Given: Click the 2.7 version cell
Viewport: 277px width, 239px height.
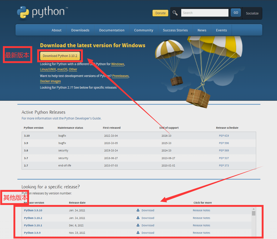Looking at the screenshot, I should pyautogui.click(x=26, y=165).
